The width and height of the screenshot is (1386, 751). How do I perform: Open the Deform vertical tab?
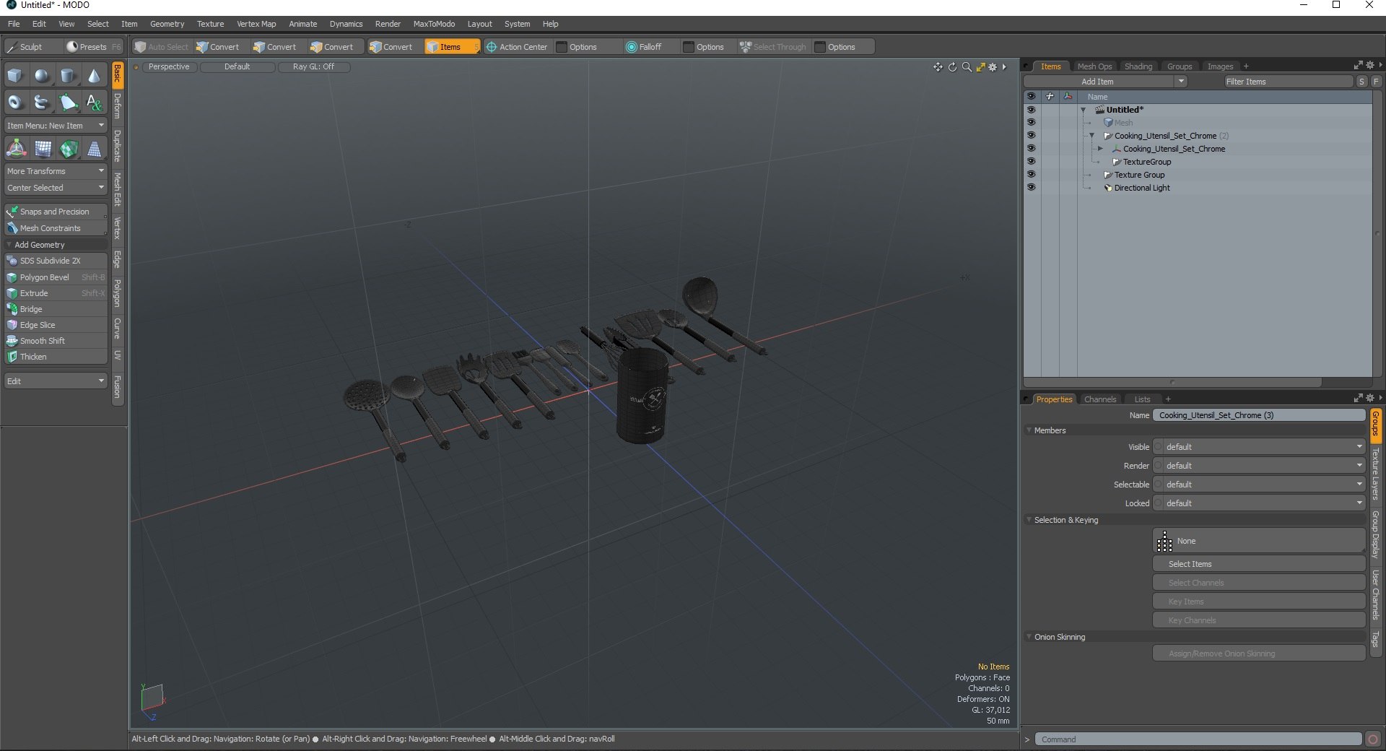pos(118,106)
